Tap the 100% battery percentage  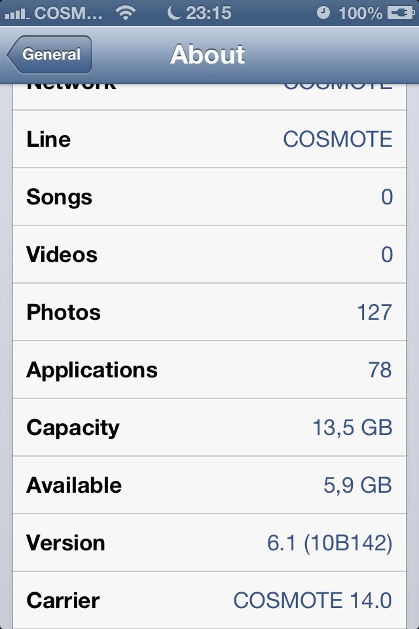pyautogui.click(x=361, y=12)
